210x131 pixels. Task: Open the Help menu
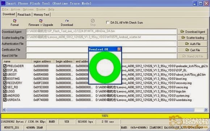click(51, 9)
